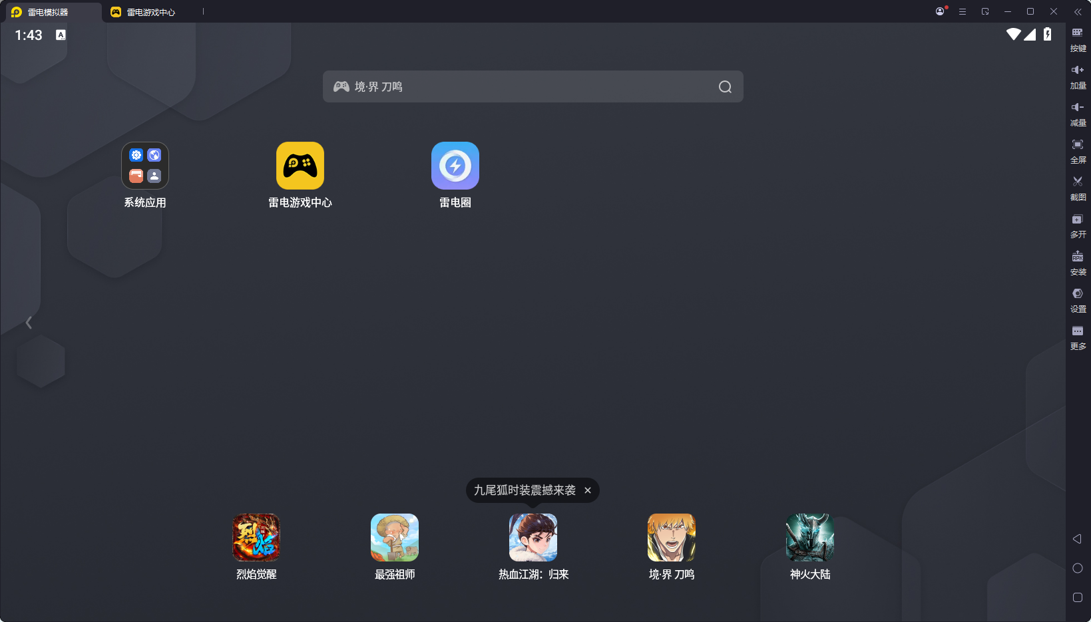Launch the 热血江湖：归来 game
Image resolution: width=1091 pixels, height=622 pixels.
pos(533,538)
